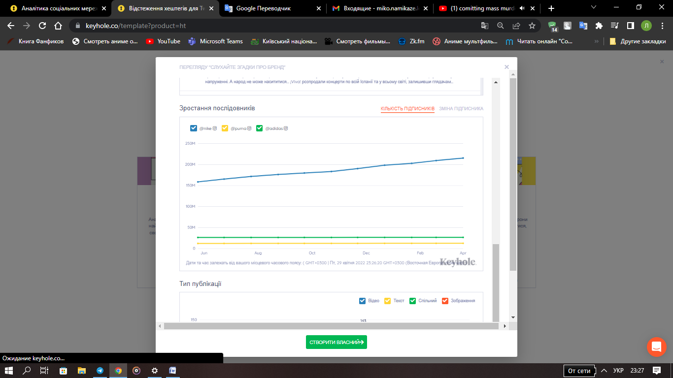The image size is (673, 378).
Task: Open the green shield extension with badge 14
Action: (552, 26)
